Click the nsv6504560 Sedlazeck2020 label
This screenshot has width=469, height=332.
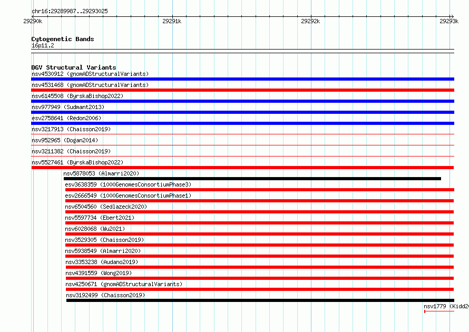[x=106, y=207]
